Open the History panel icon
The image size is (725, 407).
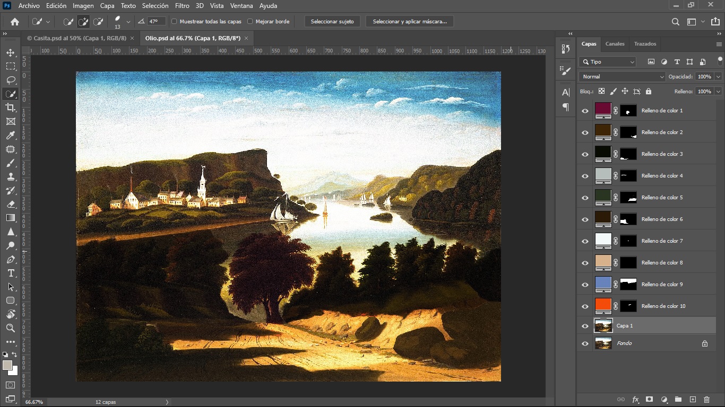(x=566, y=49)
